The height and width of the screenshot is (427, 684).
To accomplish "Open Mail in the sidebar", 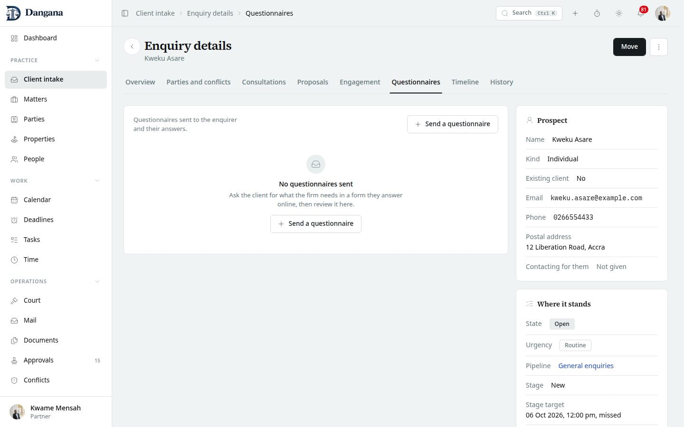I will tap(56, 320).
